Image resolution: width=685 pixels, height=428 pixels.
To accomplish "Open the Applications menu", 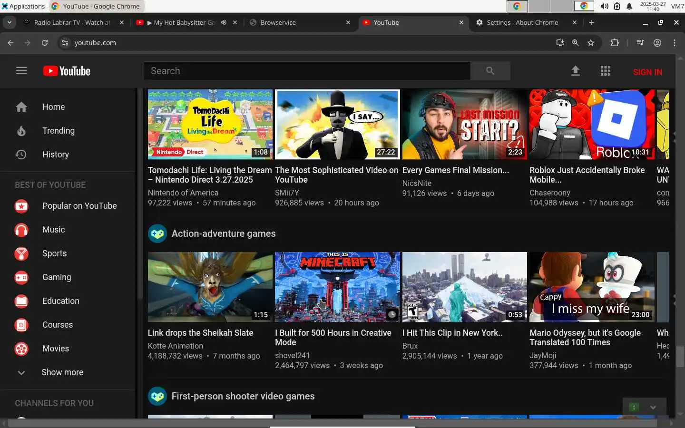I will pos(24,6).
